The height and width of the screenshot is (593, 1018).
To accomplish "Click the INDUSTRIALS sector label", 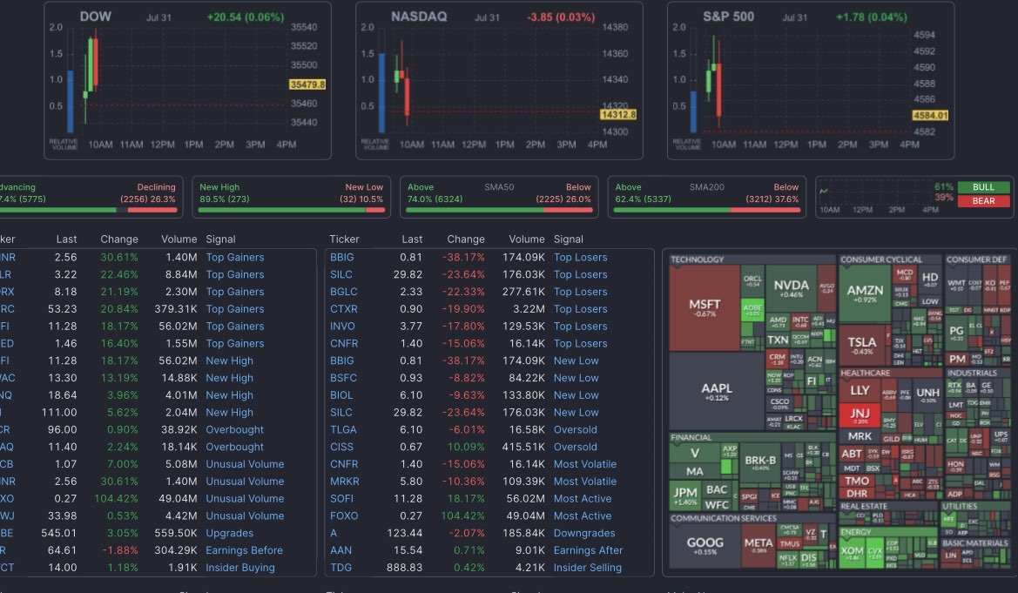I will [x=971, y=373].
